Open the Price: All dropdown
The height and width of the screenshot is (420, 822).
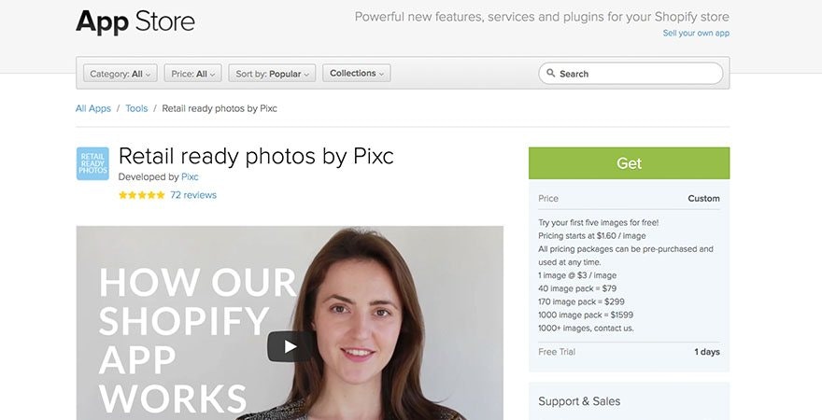[x=193, y=74]
